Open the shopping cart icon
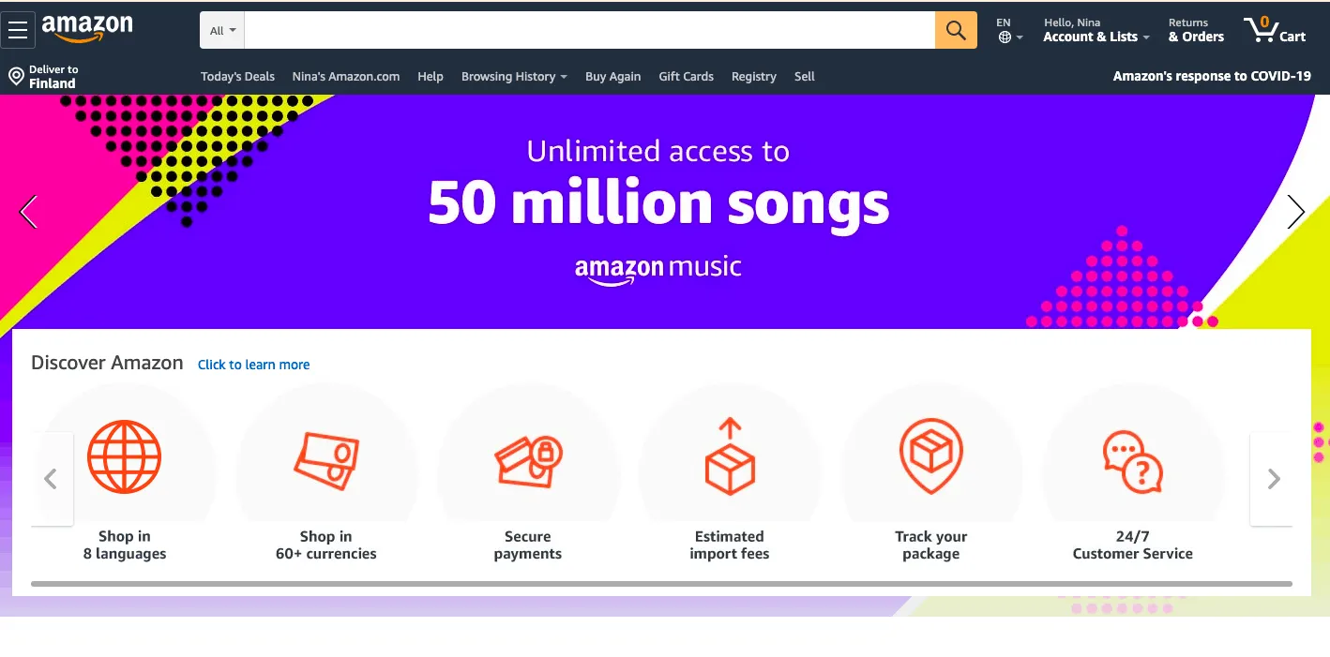Image resolution: width=1330 pixels, height=657 pixels. [1261, 30]
